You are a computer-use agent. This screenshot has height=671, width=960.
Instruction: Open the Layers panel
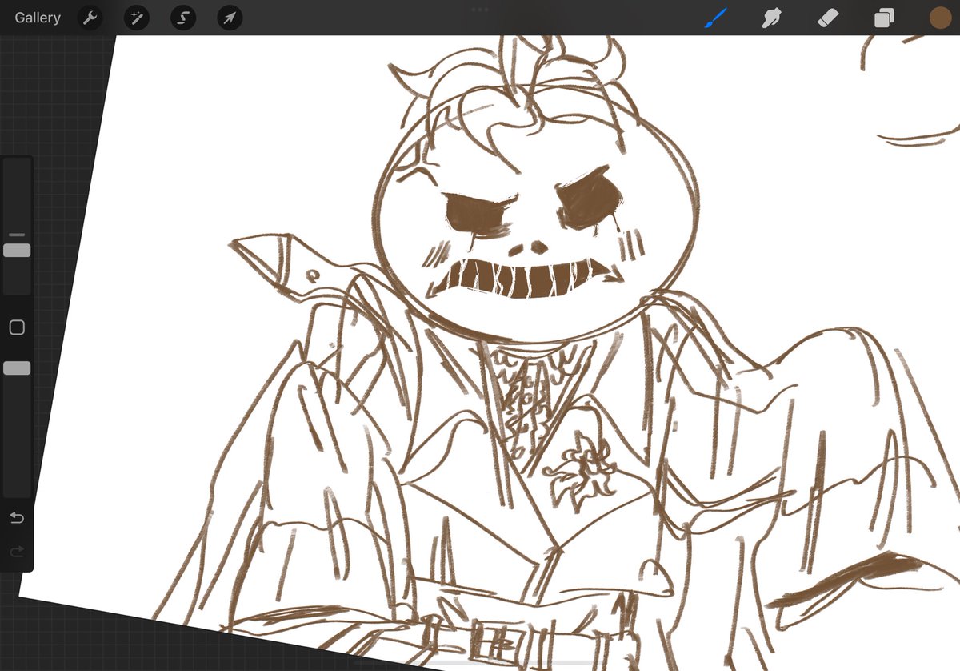point(884,18)
